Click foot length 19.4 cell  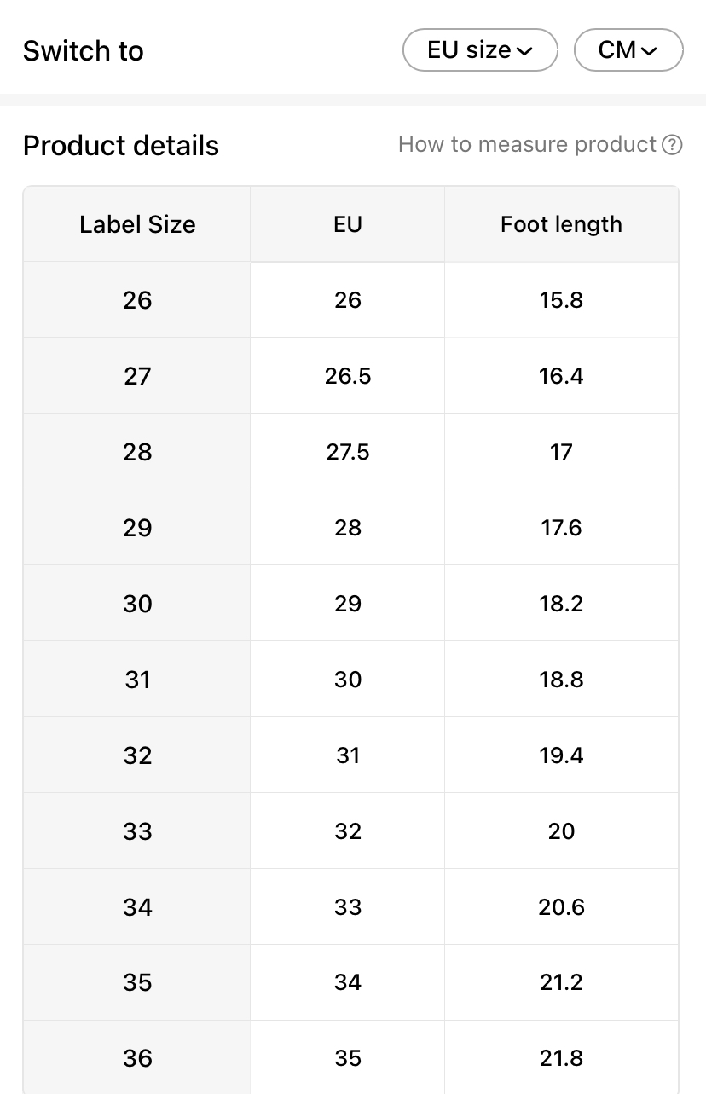(561, 755)
